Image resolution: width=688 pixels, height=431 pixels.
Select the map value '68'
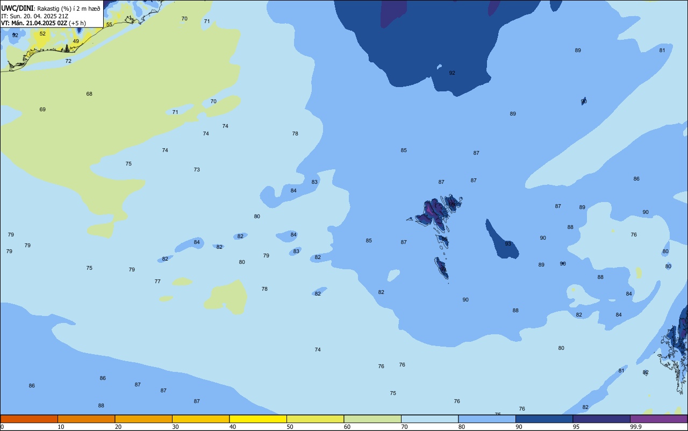click(89, 94)
